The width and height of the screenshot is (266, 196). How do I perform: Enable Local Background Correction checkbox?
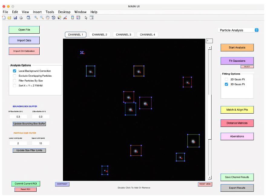click(15, 71)
